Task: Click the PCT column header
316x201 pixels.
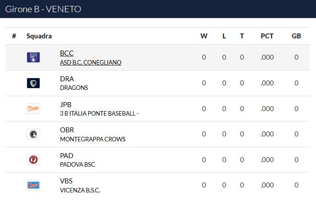Action: click(x=267, y=36)
